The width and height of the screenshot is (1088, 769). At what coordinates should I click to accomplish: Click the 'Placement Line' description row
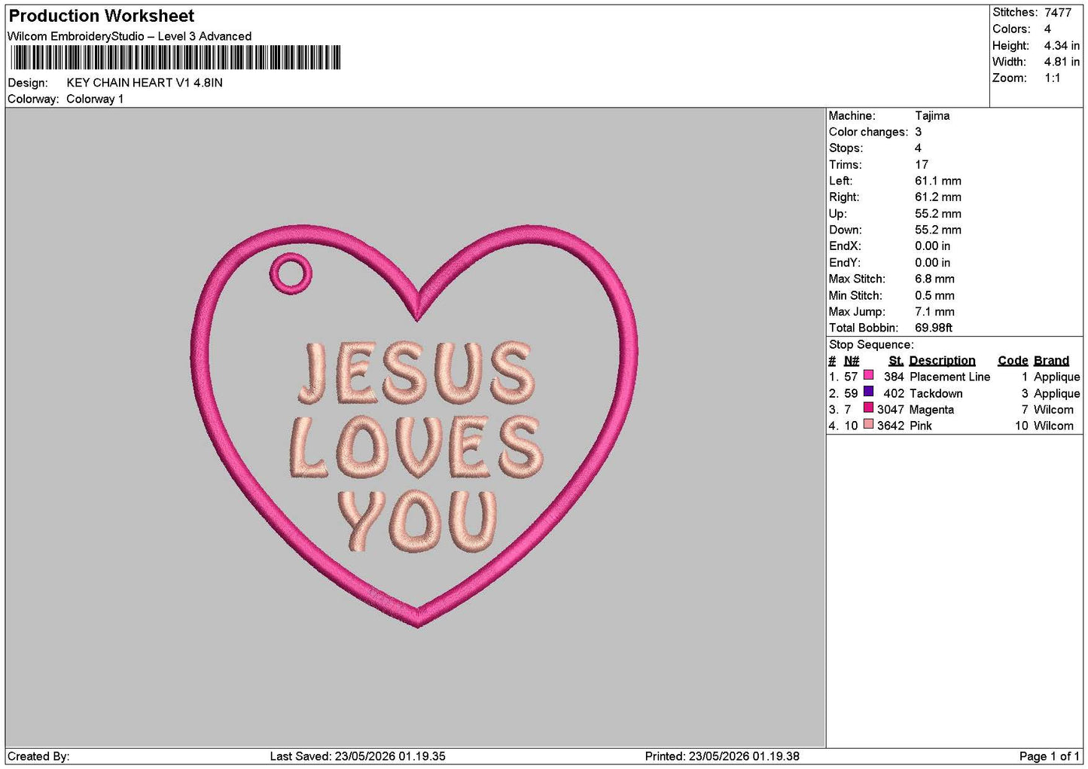[949, 377]
